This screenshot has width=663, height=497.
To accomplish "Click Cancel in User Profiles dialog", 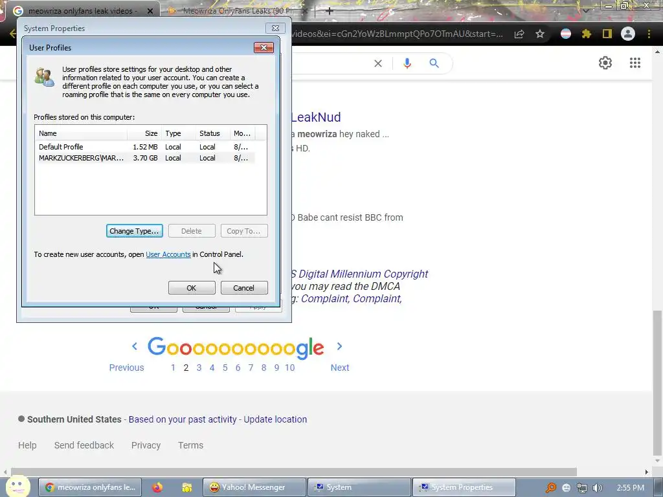I will [x=244, y=288].
